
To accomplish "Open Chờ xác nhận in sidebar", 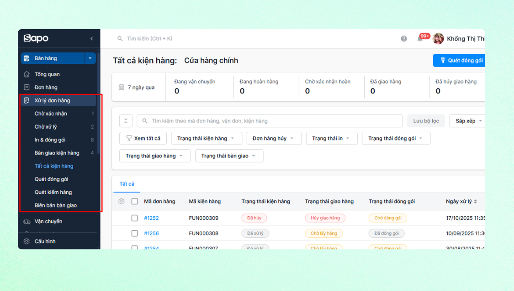I will [x=51, y=114].
